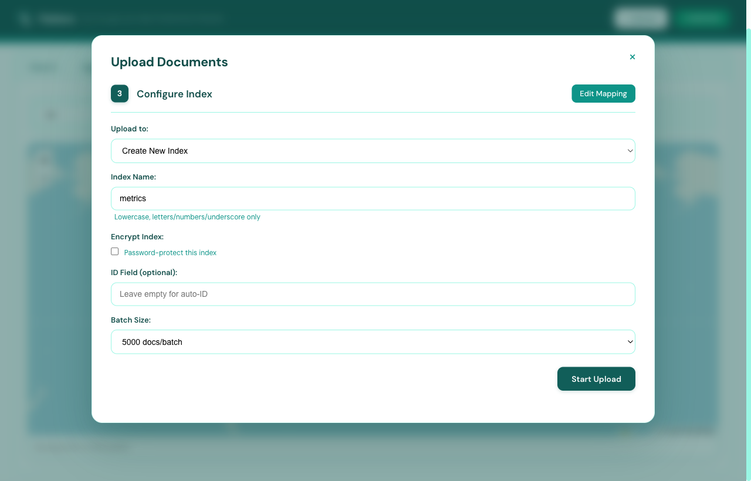Open the "Upload to" dropdown

click(x=373, y=151)
